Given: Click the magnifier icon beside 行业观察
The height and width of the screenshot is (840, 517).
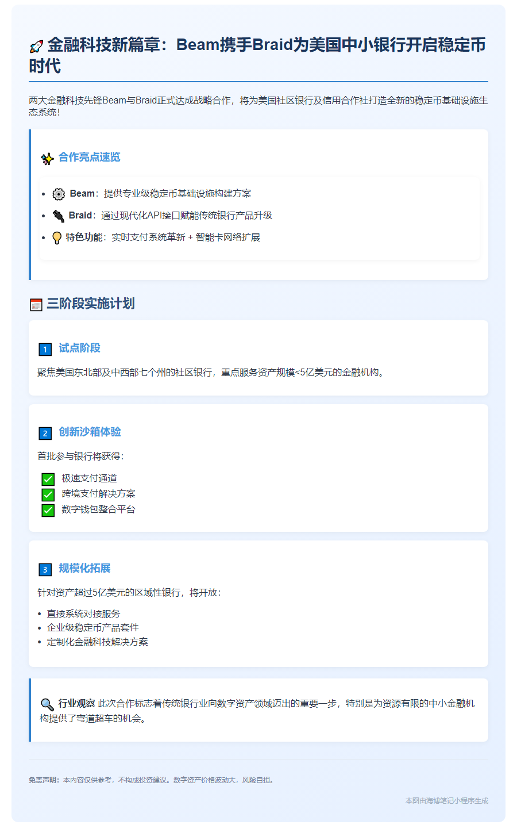Looking at the screenshot, I should tap(47, 704).
